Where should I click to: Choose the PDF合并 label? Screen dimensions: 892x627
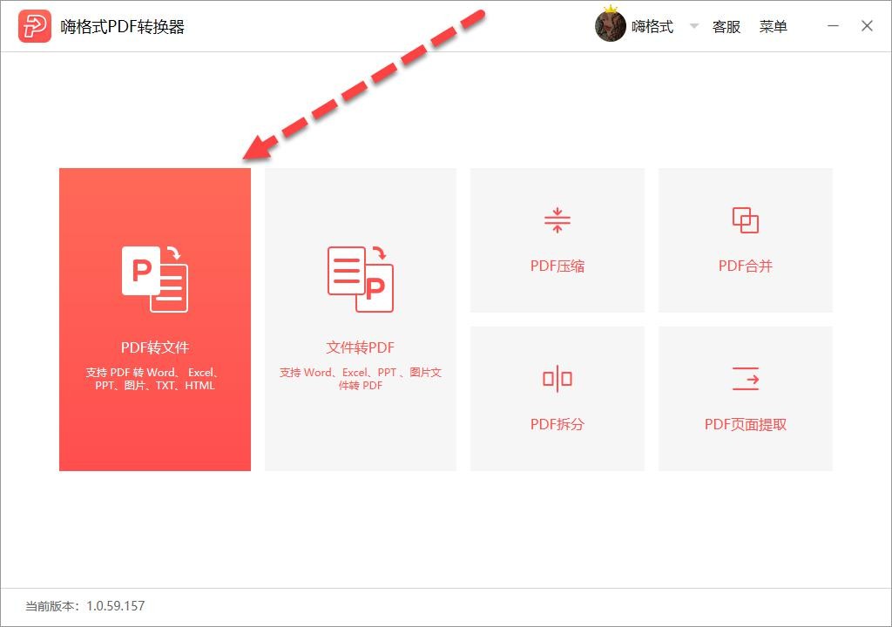(x=746, y=266)
